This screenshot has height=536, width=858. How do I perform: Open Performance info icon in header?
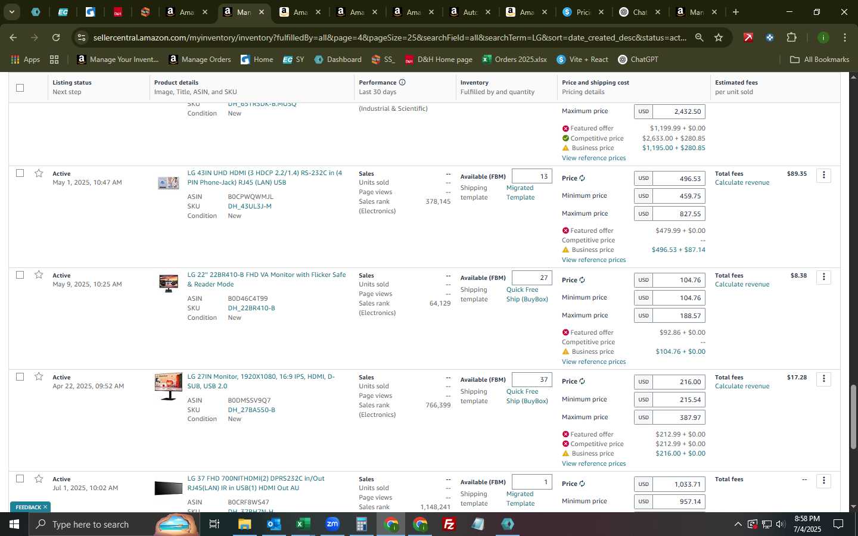402,82
